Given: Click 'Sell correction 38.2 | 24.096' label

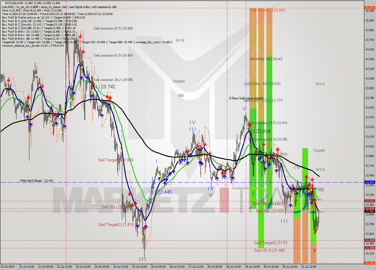Looking at the screenshot, I should point(113,80).
